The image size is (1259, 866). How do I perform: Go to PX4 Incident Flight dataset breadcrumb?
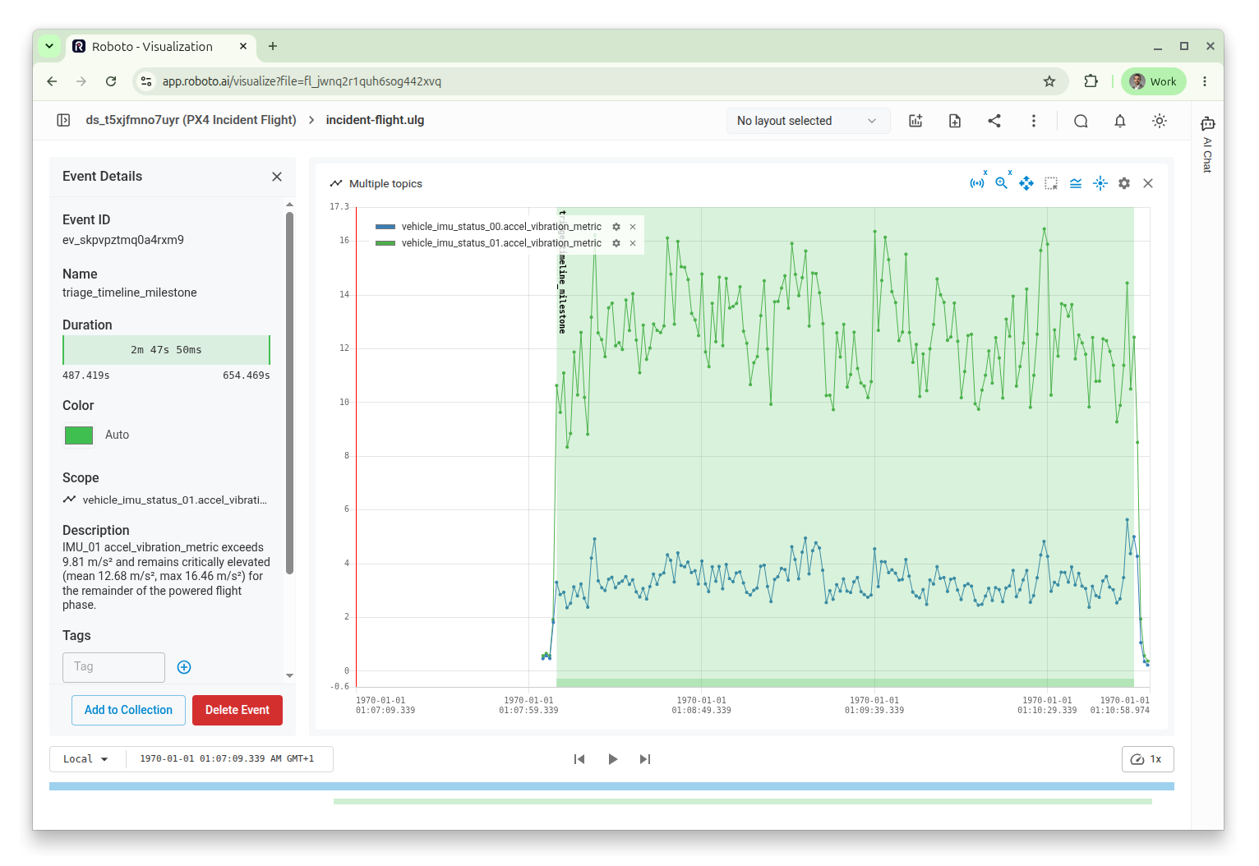(191, 120)
